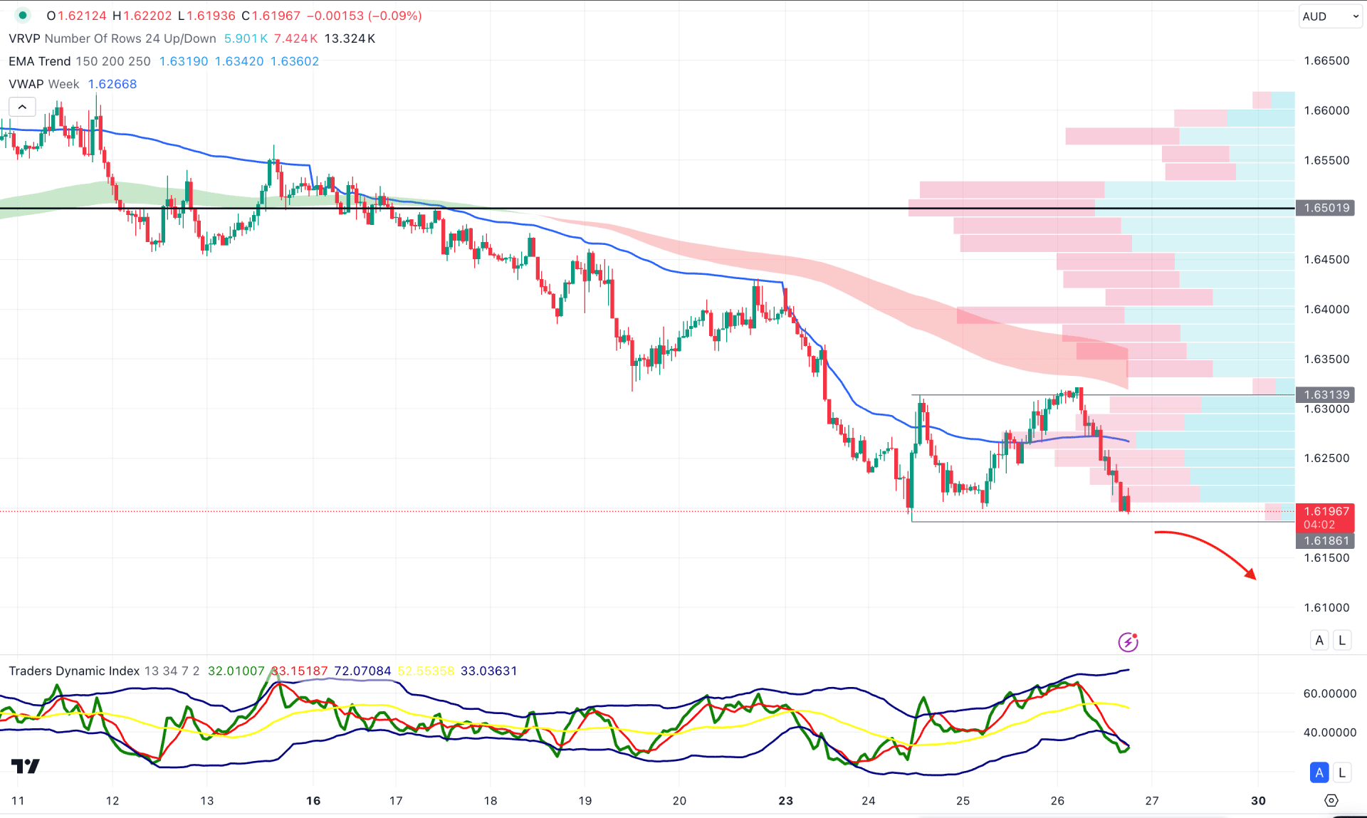Toggle log scale 'L' in main price pane

(1342, 640)
